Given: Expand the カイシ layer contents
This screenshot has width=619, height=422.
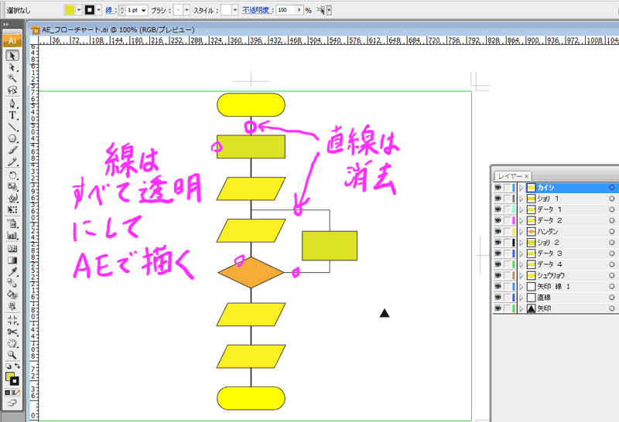Looking at the screenshot, I should point(522,188).
